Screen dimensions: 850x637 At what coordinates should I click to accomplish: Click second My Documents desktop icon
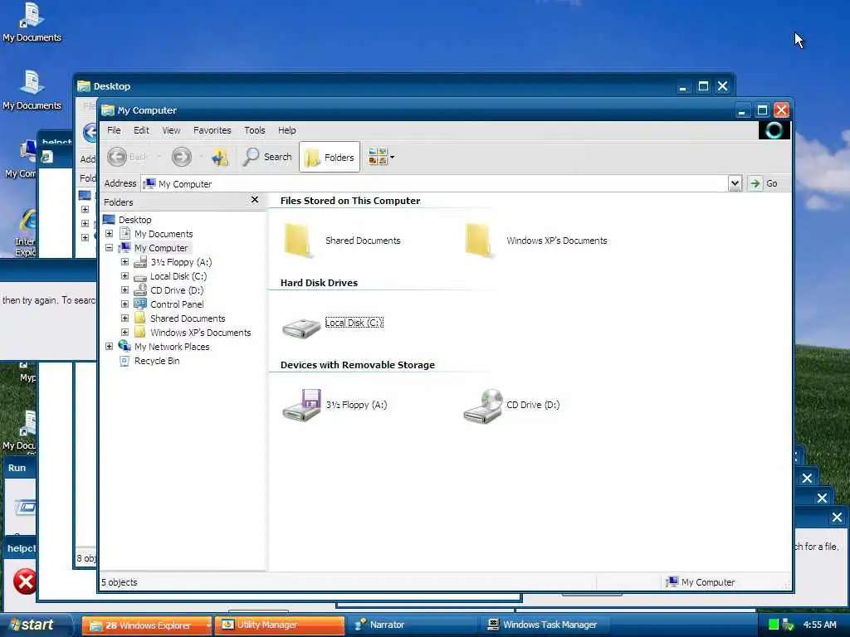click(32, 90)
